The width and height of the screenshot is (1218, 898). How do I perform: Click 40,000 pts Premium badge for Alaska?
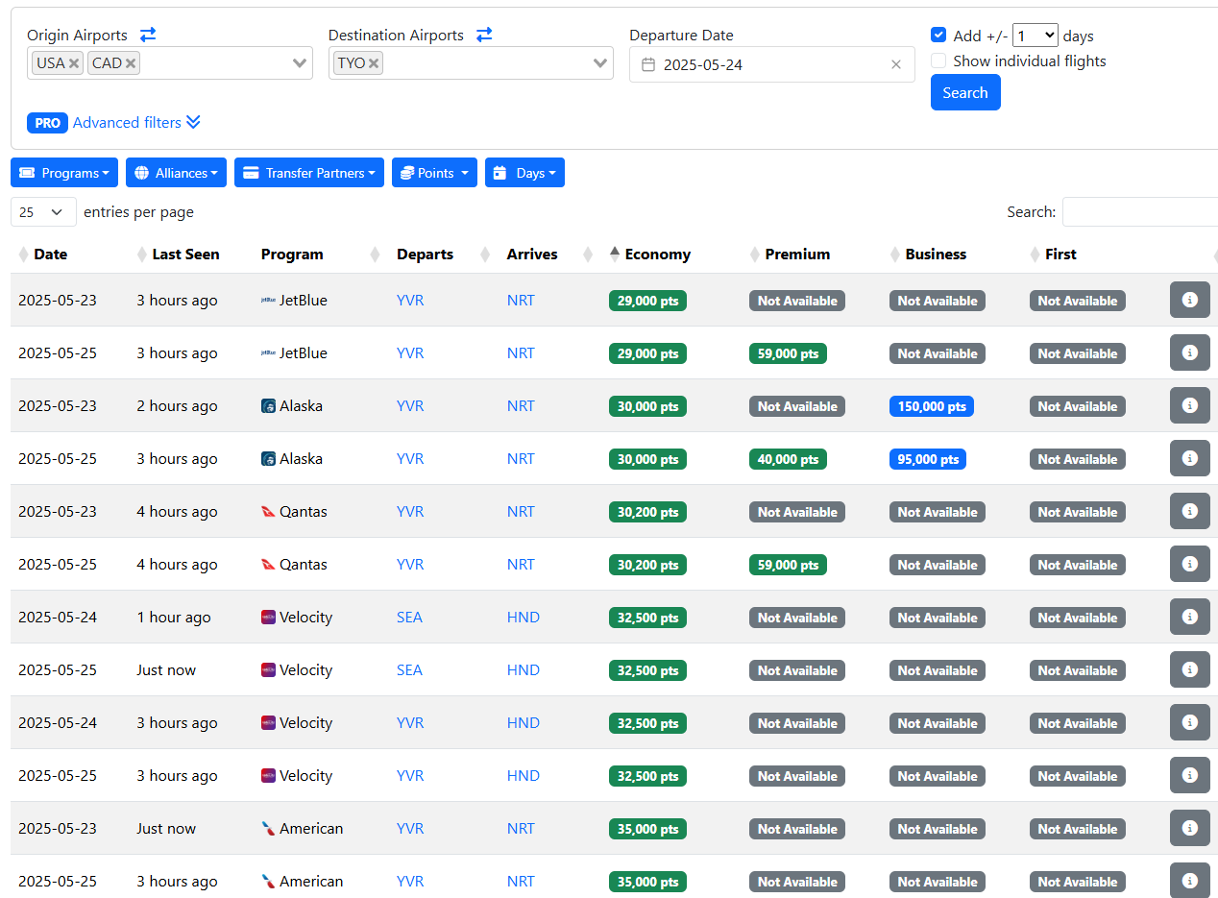pos(788,459)
